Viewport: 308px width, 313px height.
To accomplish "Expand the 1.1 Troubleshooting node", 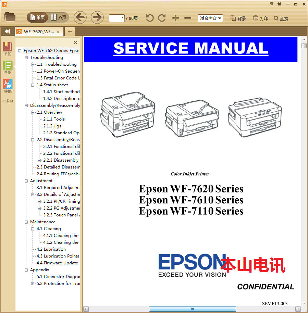I will point(33,64).
